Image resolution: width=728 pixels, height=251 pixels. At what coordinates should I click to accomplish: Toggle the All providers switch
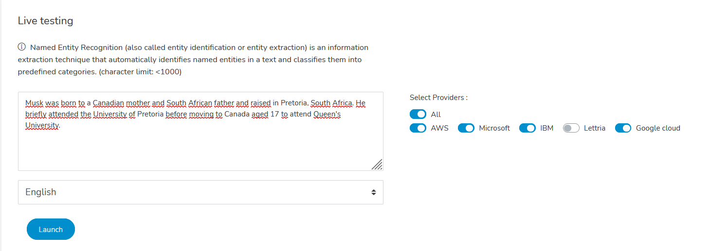(418, 115)
